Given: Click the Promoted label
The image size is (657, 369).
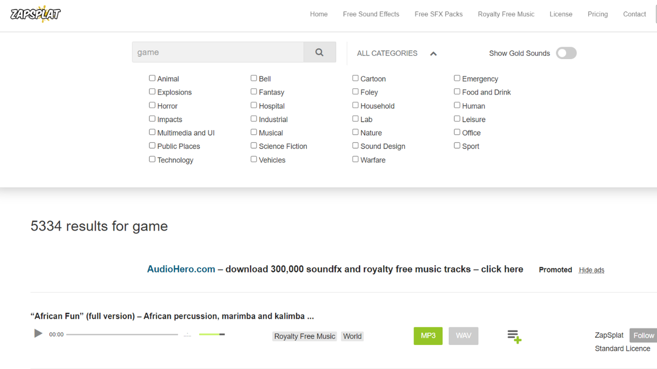Looking at the screenshot, I should coord(555,269).
